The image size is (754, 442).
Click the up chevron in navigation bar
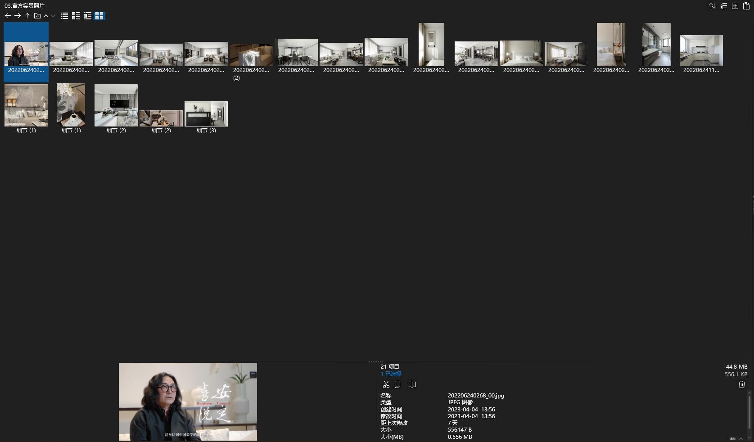pos(46,16)
